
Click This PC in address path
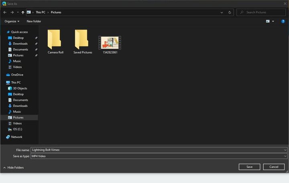click(41, 12)
